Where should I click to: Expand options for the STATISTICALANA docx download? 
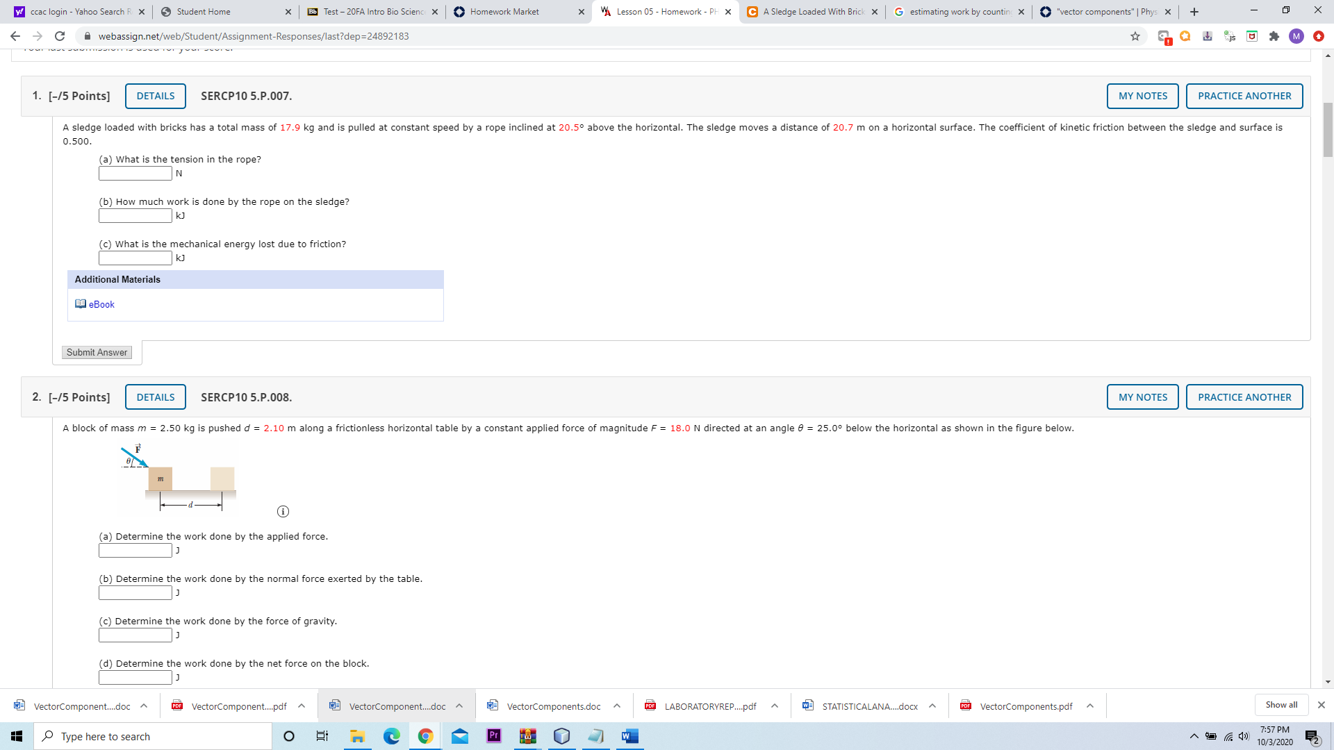932,706
